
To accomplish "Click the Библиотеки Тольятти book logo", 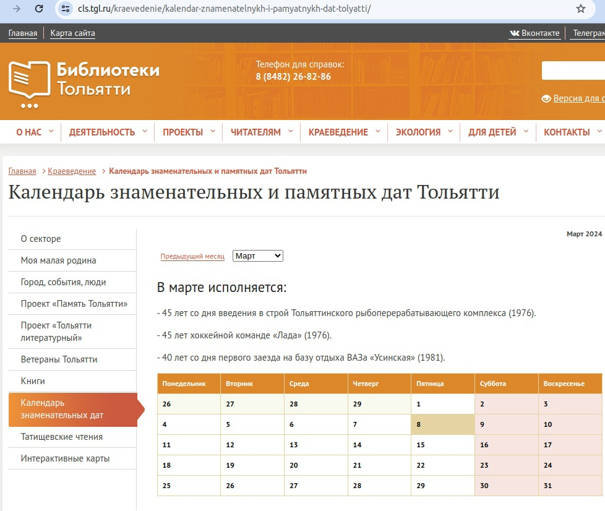I will pos(29,85).
